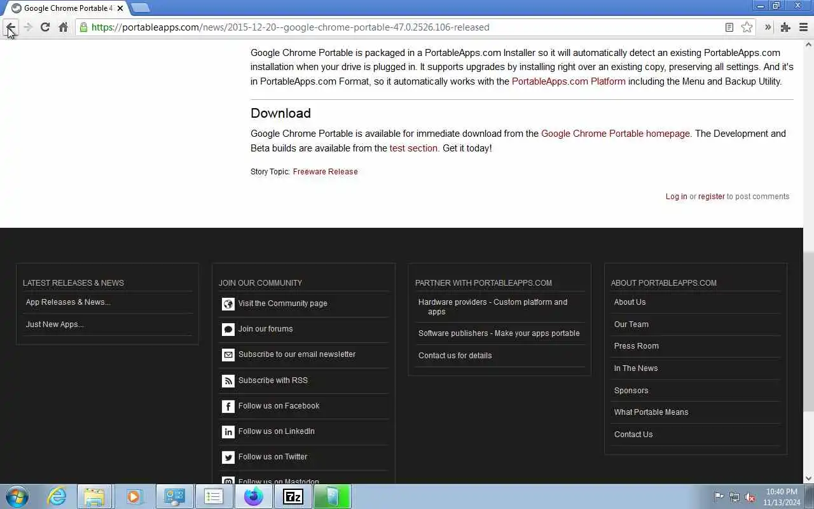814x509 pixels.
Task: Click Follow us on Facebook
Action: tap(279, 406)
